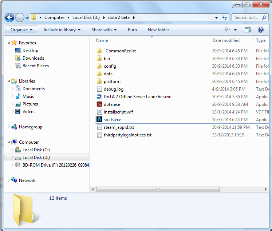Viewport: 272px width, 231px height.
Task: Click the Videos library film icon
Action: point(18,111)
